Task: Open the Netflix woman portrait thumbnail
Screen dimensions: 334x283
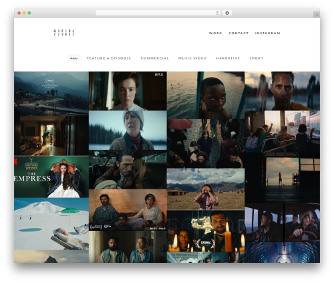Action: 128,91
